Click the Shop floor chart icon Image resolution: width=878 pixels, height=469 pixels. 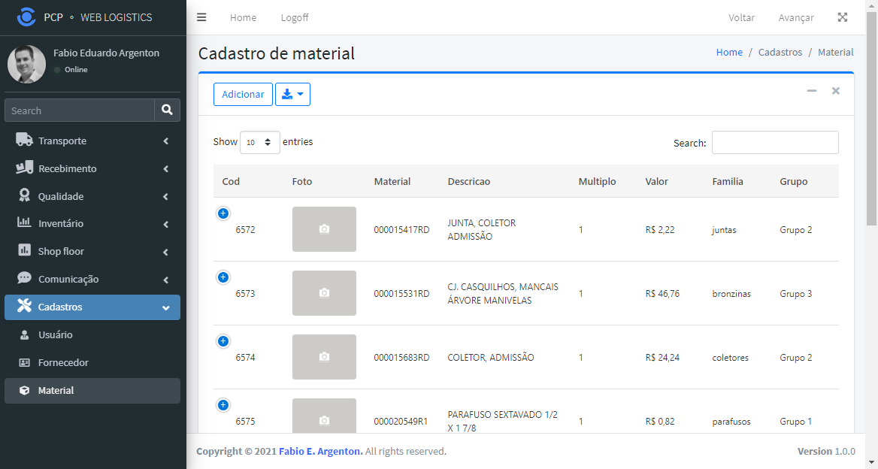pos(24,250)
